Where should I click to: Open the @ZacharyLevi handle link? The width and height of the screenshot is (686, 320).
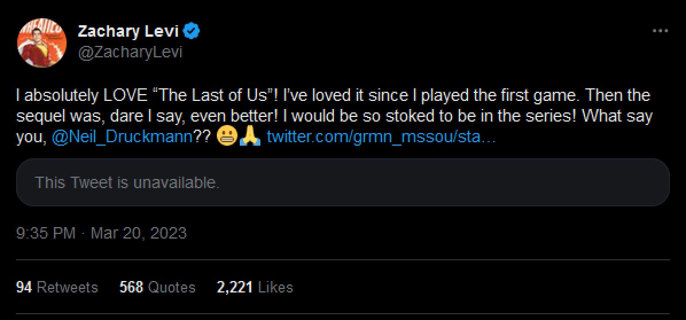point(130,52)
